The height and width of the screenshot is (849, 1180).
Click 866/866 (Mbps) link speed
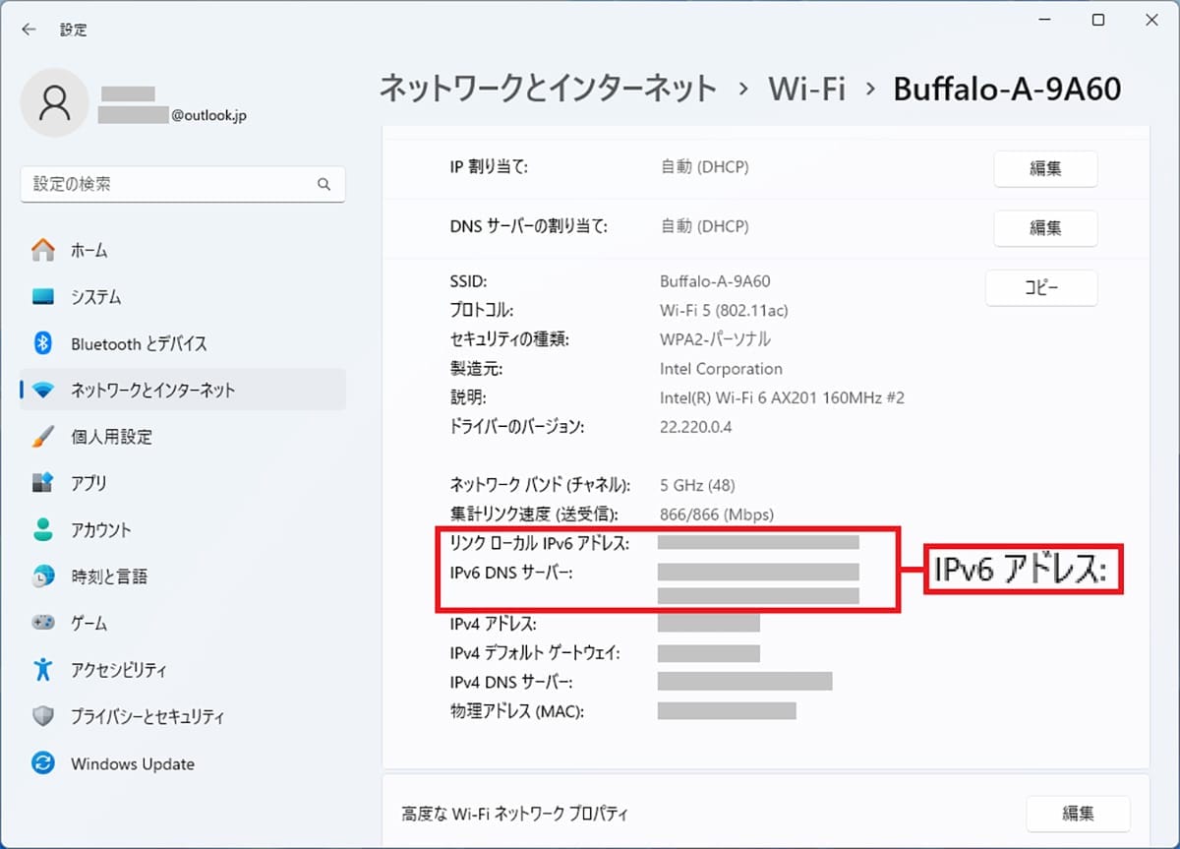pyautogui.click(x=717, y=515)
